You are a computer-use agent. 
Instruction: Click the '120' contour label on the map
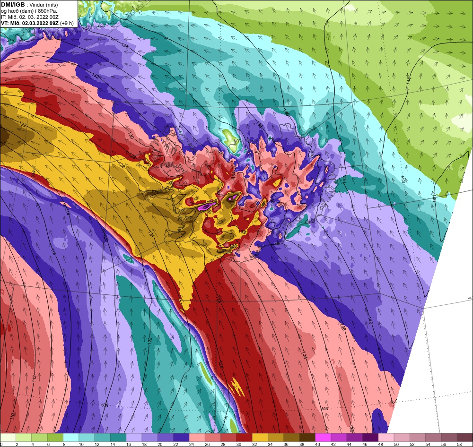105,238
